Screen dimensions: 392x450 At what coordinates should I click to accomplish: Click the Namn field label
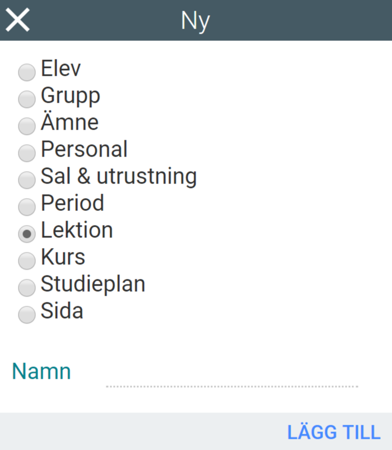coord(41,371)
